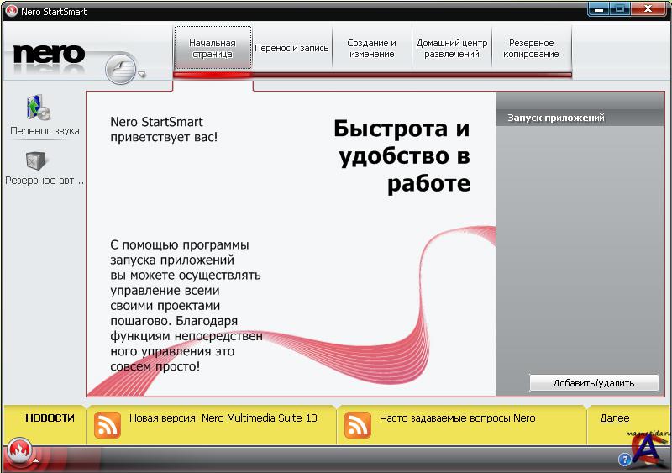The height and width of the screenshot is (473, 672).
Task: Follow the Далее link in the news bar
Action: tap(614, 418)
